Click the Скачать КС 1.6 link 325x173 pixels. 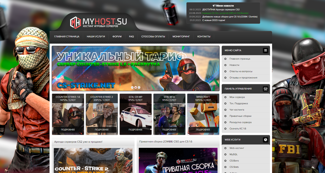[x=238, y=129]
